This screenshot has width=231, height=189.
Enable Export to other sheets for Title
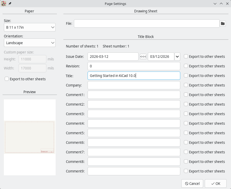(186, 76)
